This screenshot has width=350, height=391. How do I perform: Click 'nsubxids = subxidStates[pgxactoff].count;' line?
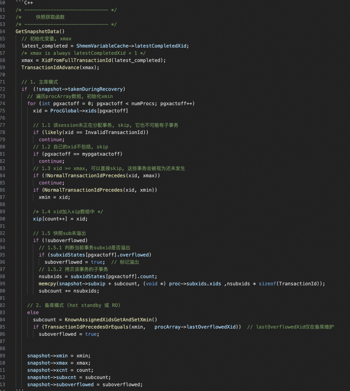click(98, 276)
